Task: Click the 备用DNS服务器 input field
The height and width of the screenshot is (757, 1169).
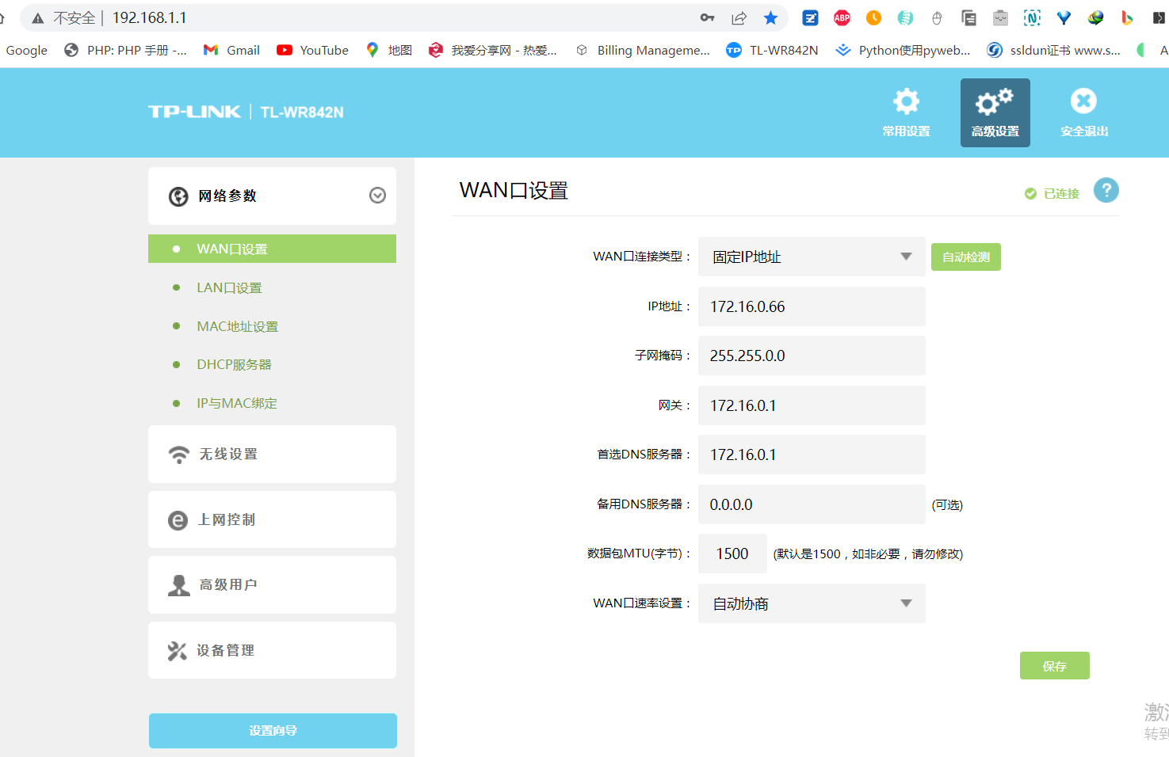Action: click(x=812, y=504)
